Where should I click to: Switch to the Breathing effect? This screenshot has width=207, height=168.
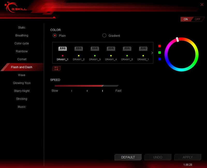coord(22,35)
